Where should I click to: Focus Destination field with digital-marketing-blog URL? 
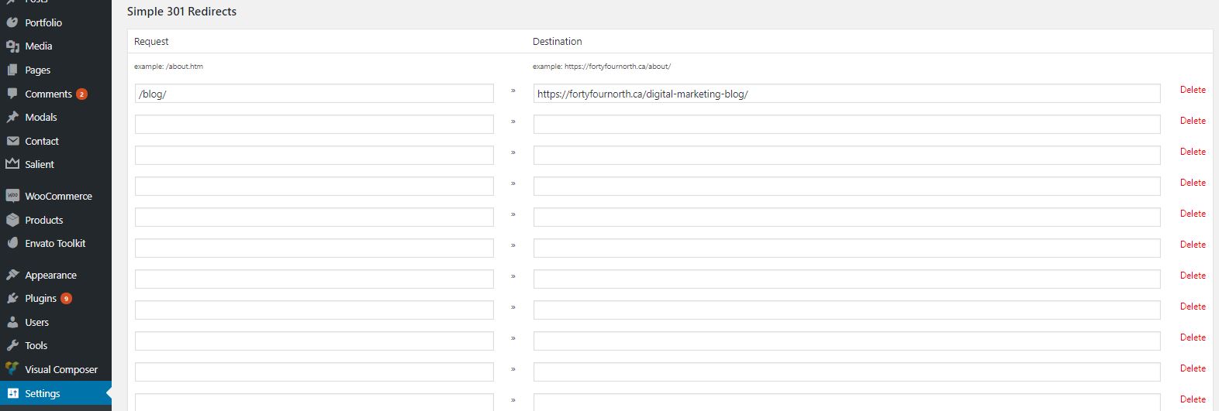(847, 94)
